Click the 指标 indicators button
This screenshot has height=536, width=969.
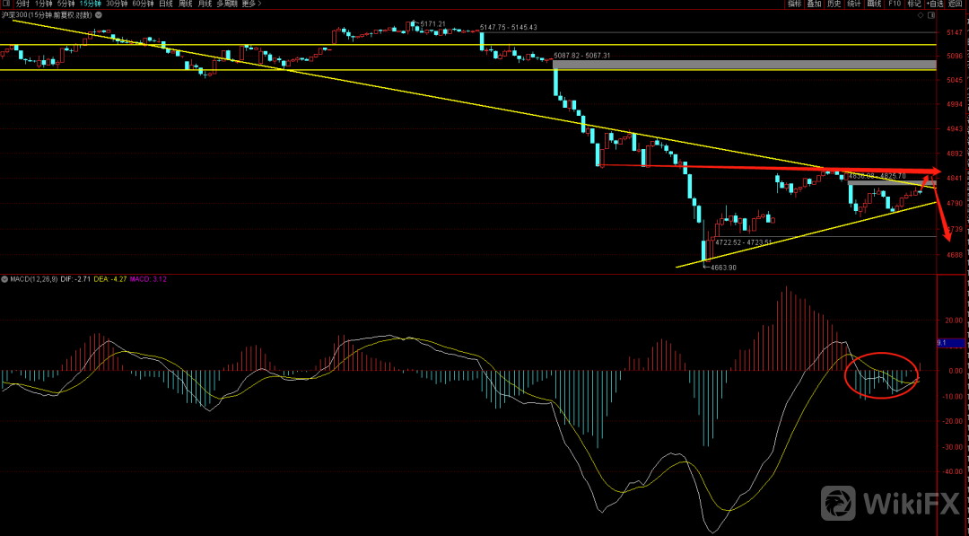[794, 4]
